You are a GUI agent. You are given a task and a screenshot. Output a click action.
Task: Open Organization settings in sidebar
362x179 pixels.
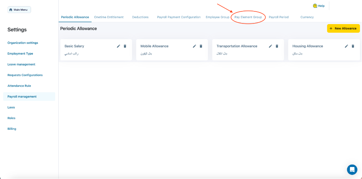[x=23, y=43]
